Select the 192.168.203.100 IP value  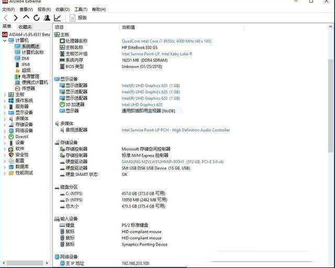[x=135, y=263]
